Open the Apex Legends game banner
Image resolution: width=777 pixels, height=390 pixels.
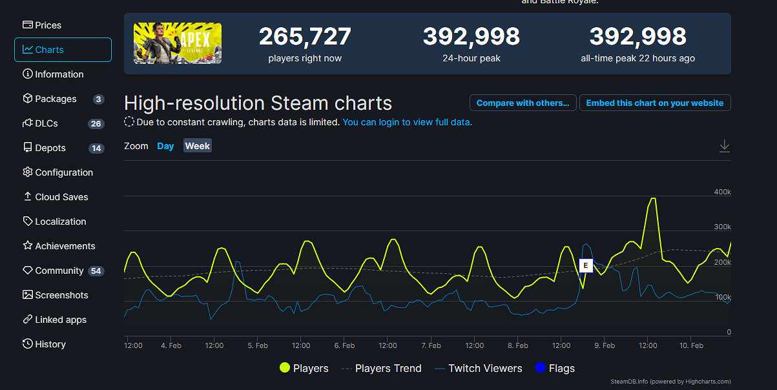[177, 43]
